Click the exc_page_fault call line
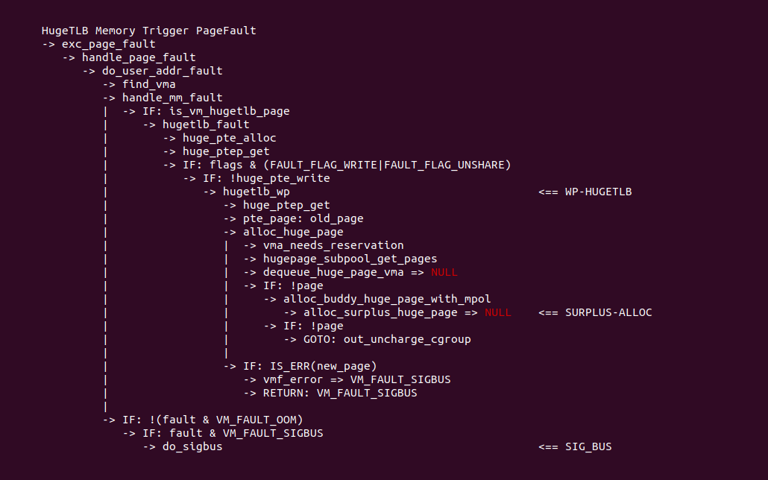Screen dimensions: 768x480 click(x=108, y=44)
